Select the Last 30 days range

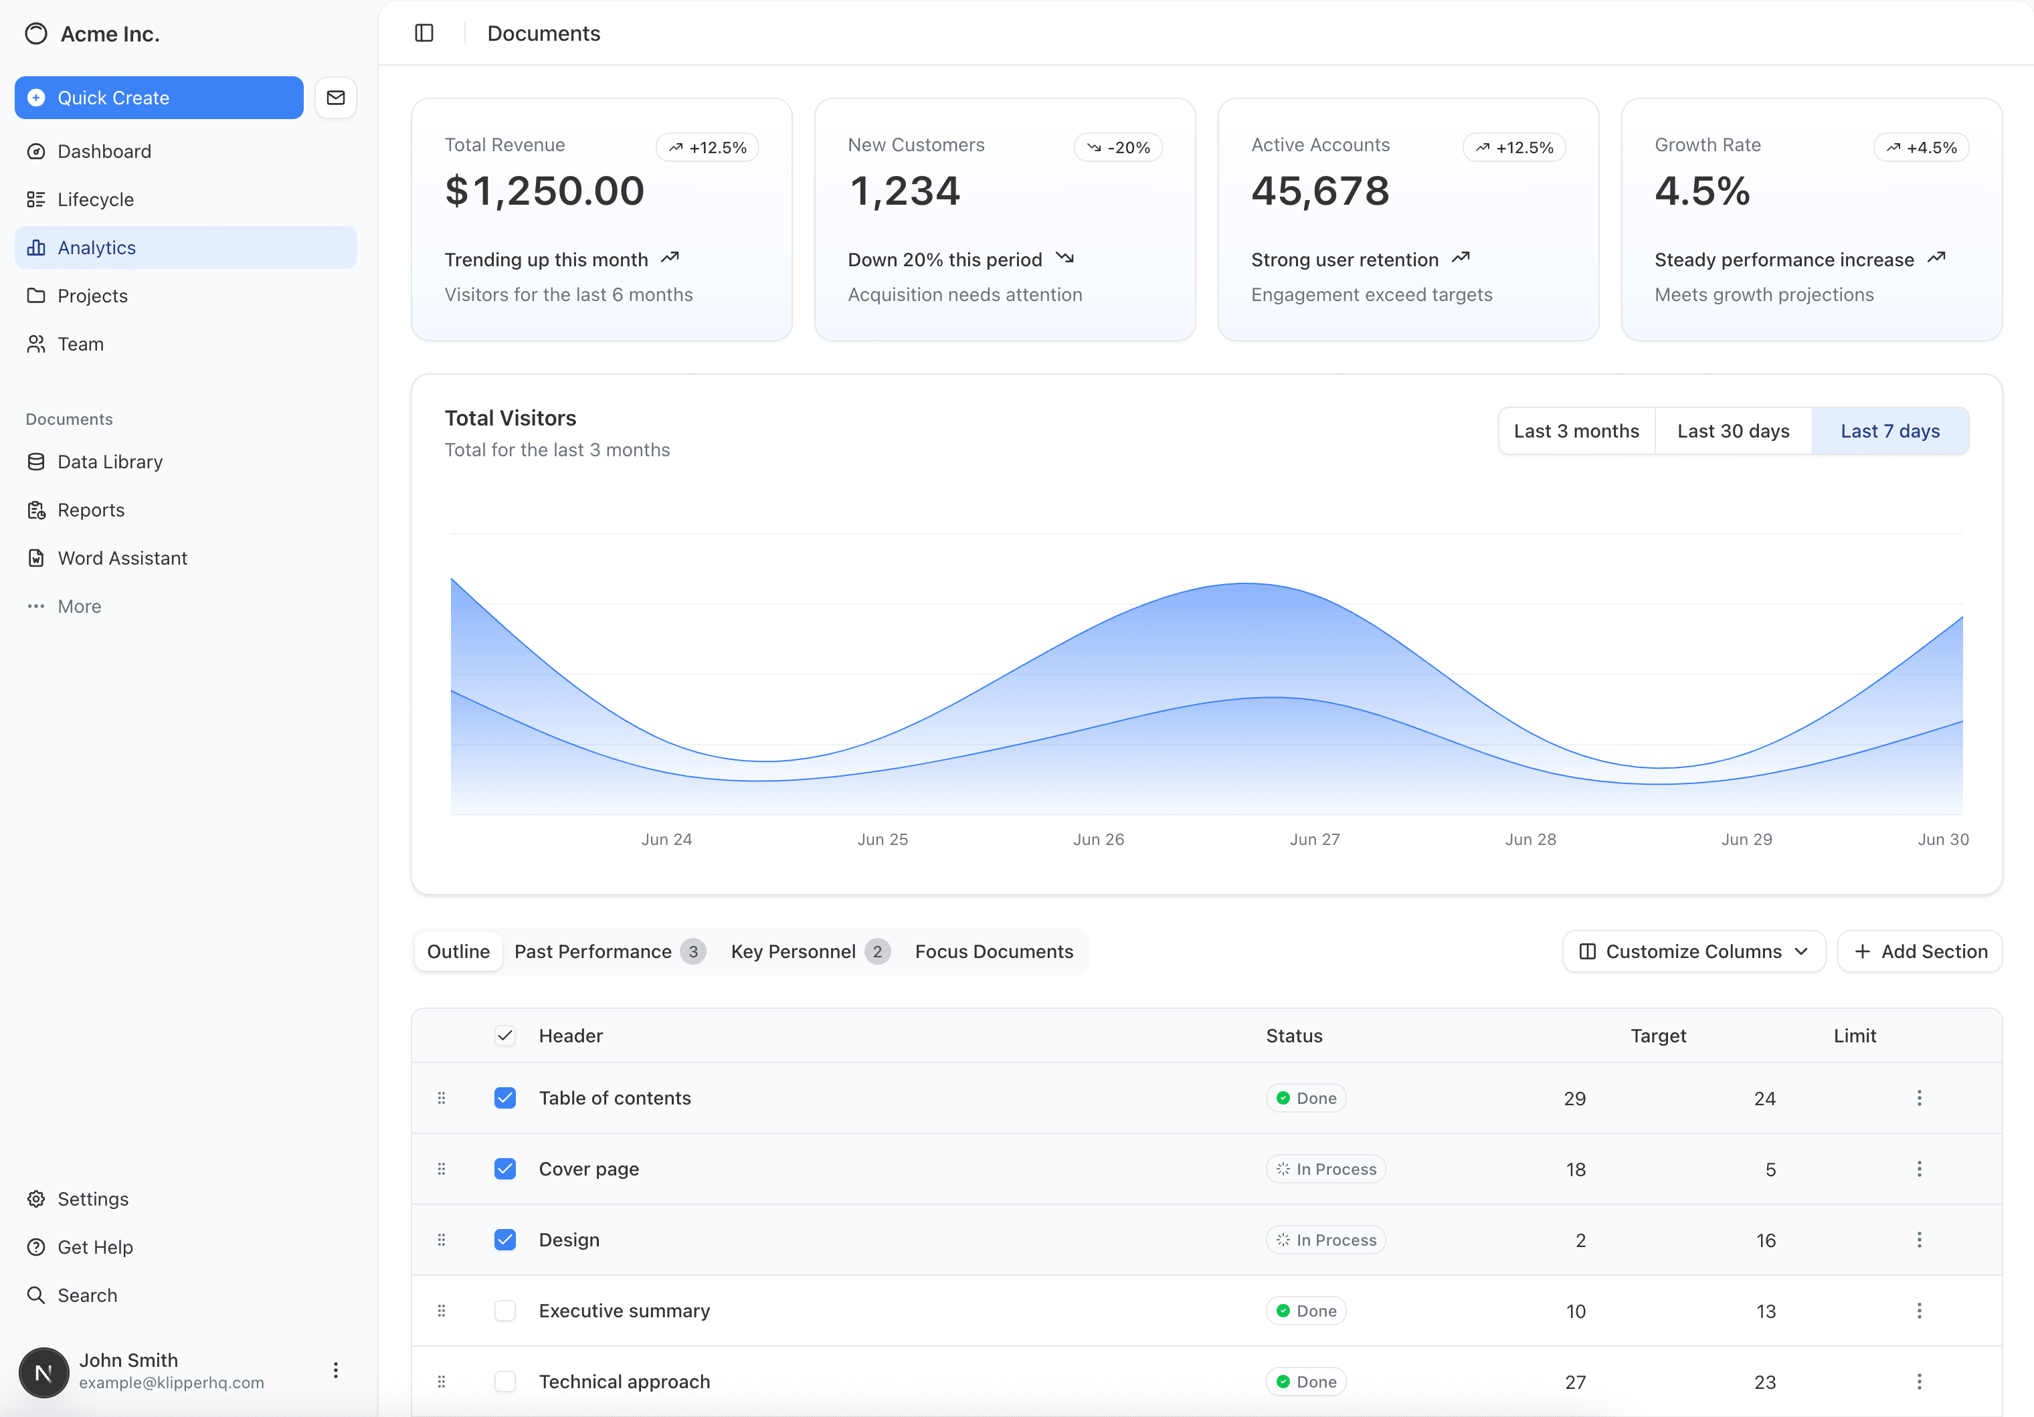(x=1733, y=432)
